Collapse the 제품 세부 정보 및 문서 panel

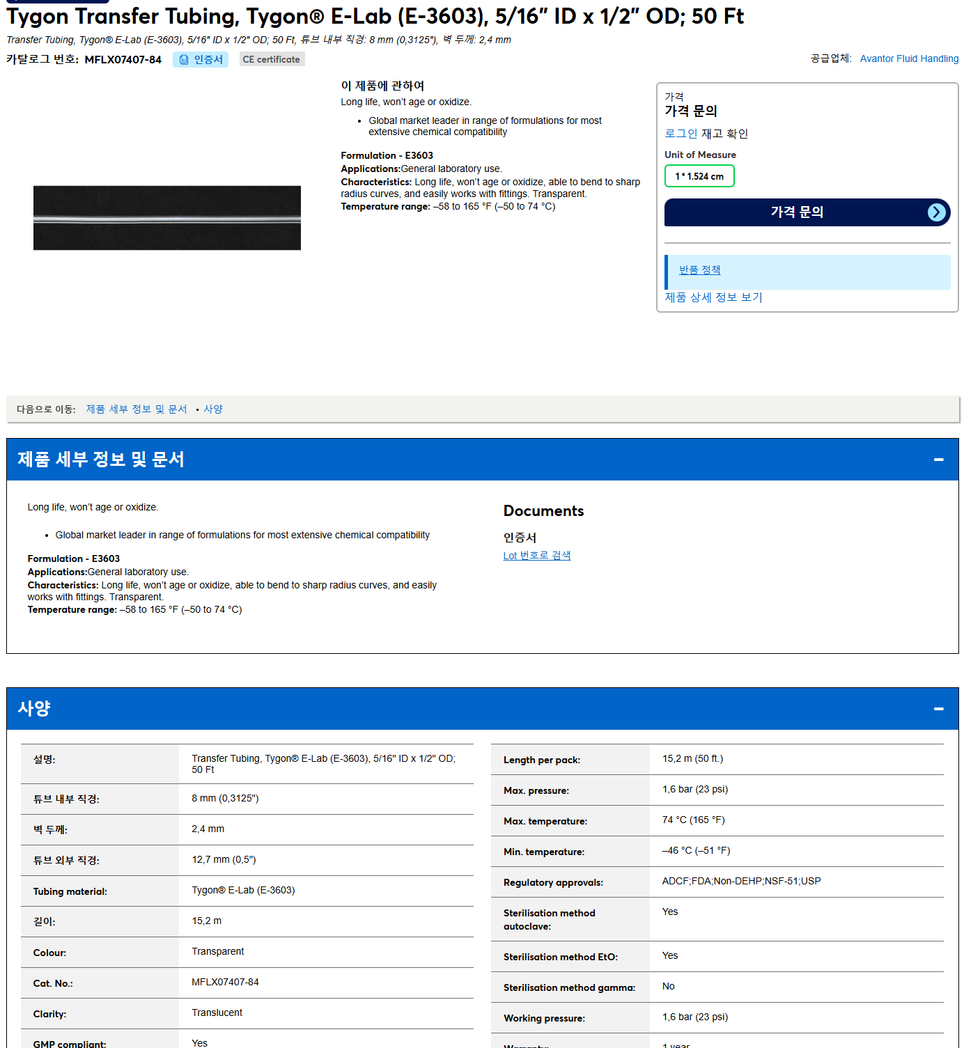(x=938, y=460)
